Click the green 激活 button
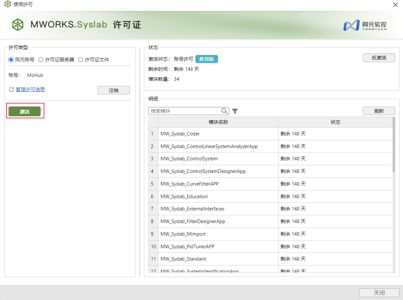 pyautogui.click(x=25, y=112)
